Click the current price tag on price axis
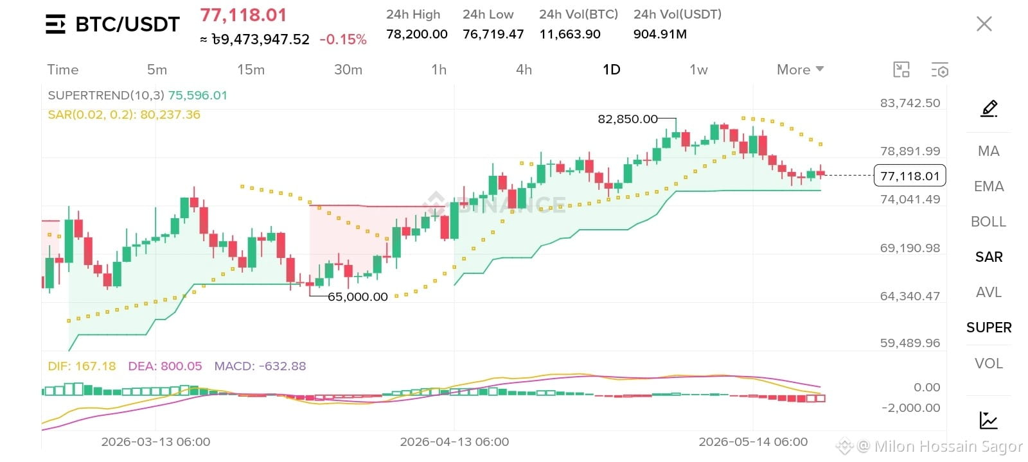The height and width of the screenshot is (462, 1028). click(910, 175)
